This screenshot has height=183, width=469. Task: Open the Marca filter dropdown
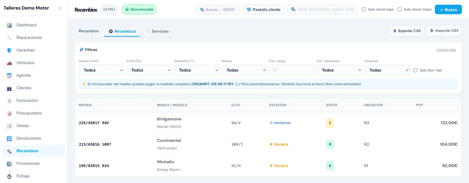point(244,70)
